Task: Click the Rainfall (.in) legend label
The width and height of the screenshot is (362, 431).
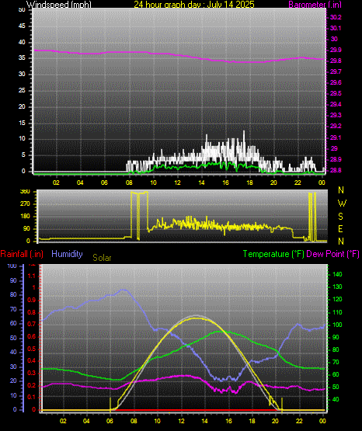Action: pos(22,254)
